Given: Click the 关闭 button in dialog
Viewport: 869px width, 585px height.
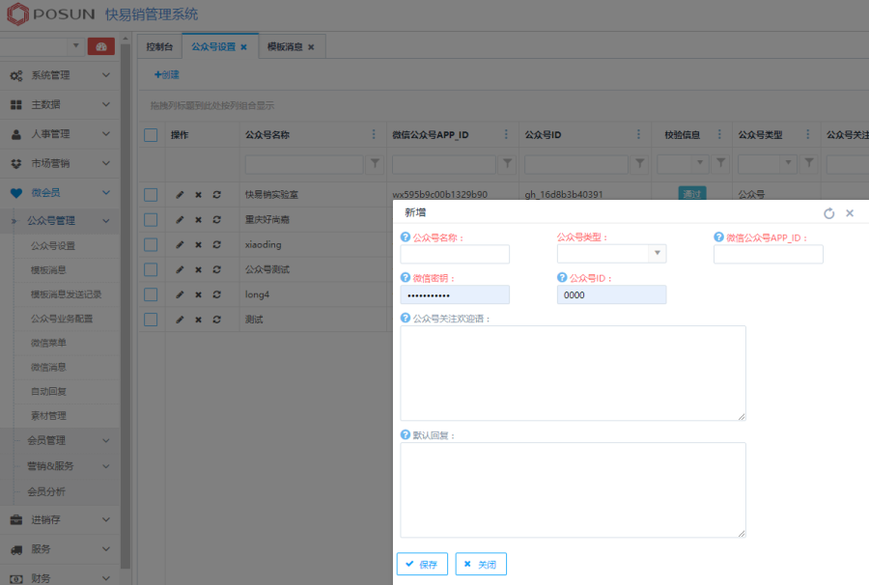Looking at the screenshot, I should pyautogui.click(x=481, y=564).
